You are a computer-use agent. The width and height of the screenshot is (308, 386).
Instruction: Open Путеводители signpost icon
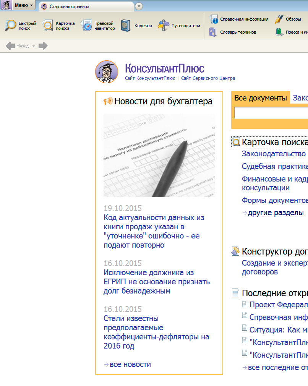coord(163,26)
